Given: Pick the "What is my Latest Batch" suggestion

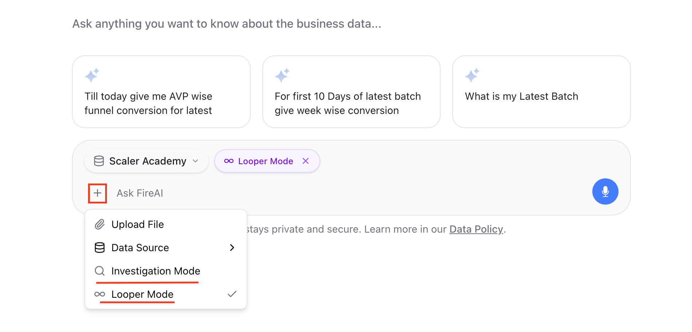Looking at the screenshot, I should 541,92.
